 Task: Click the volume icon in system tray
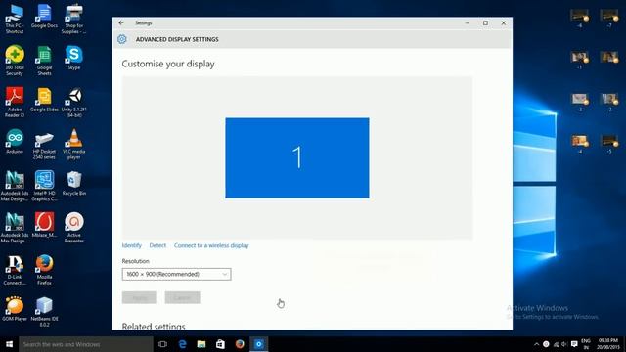coord(564,344)
